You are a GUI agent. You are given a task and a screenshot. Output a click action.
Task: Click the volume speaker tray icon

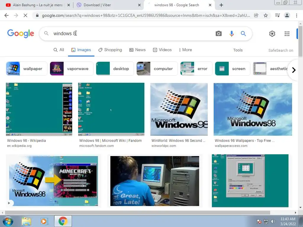tap(273, 221)
